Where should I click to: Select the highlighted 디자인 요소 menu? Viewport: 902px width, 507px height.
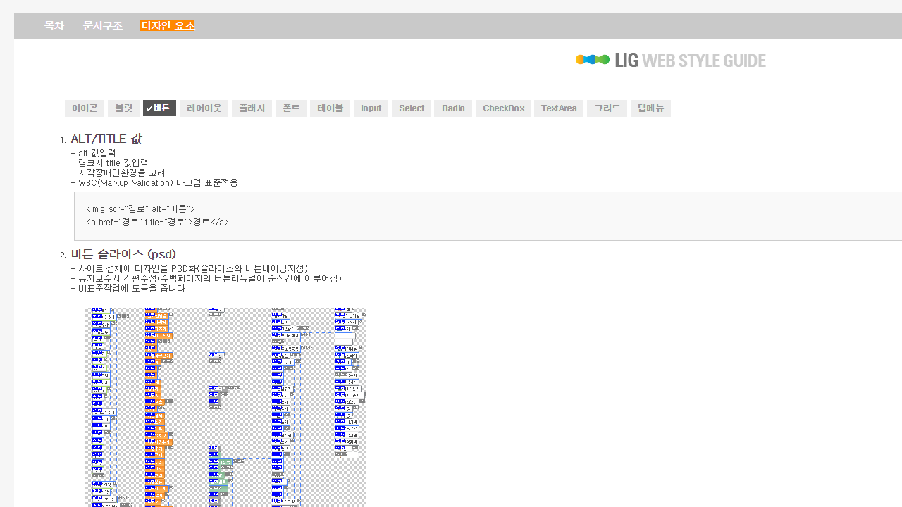tap(167, 25)
